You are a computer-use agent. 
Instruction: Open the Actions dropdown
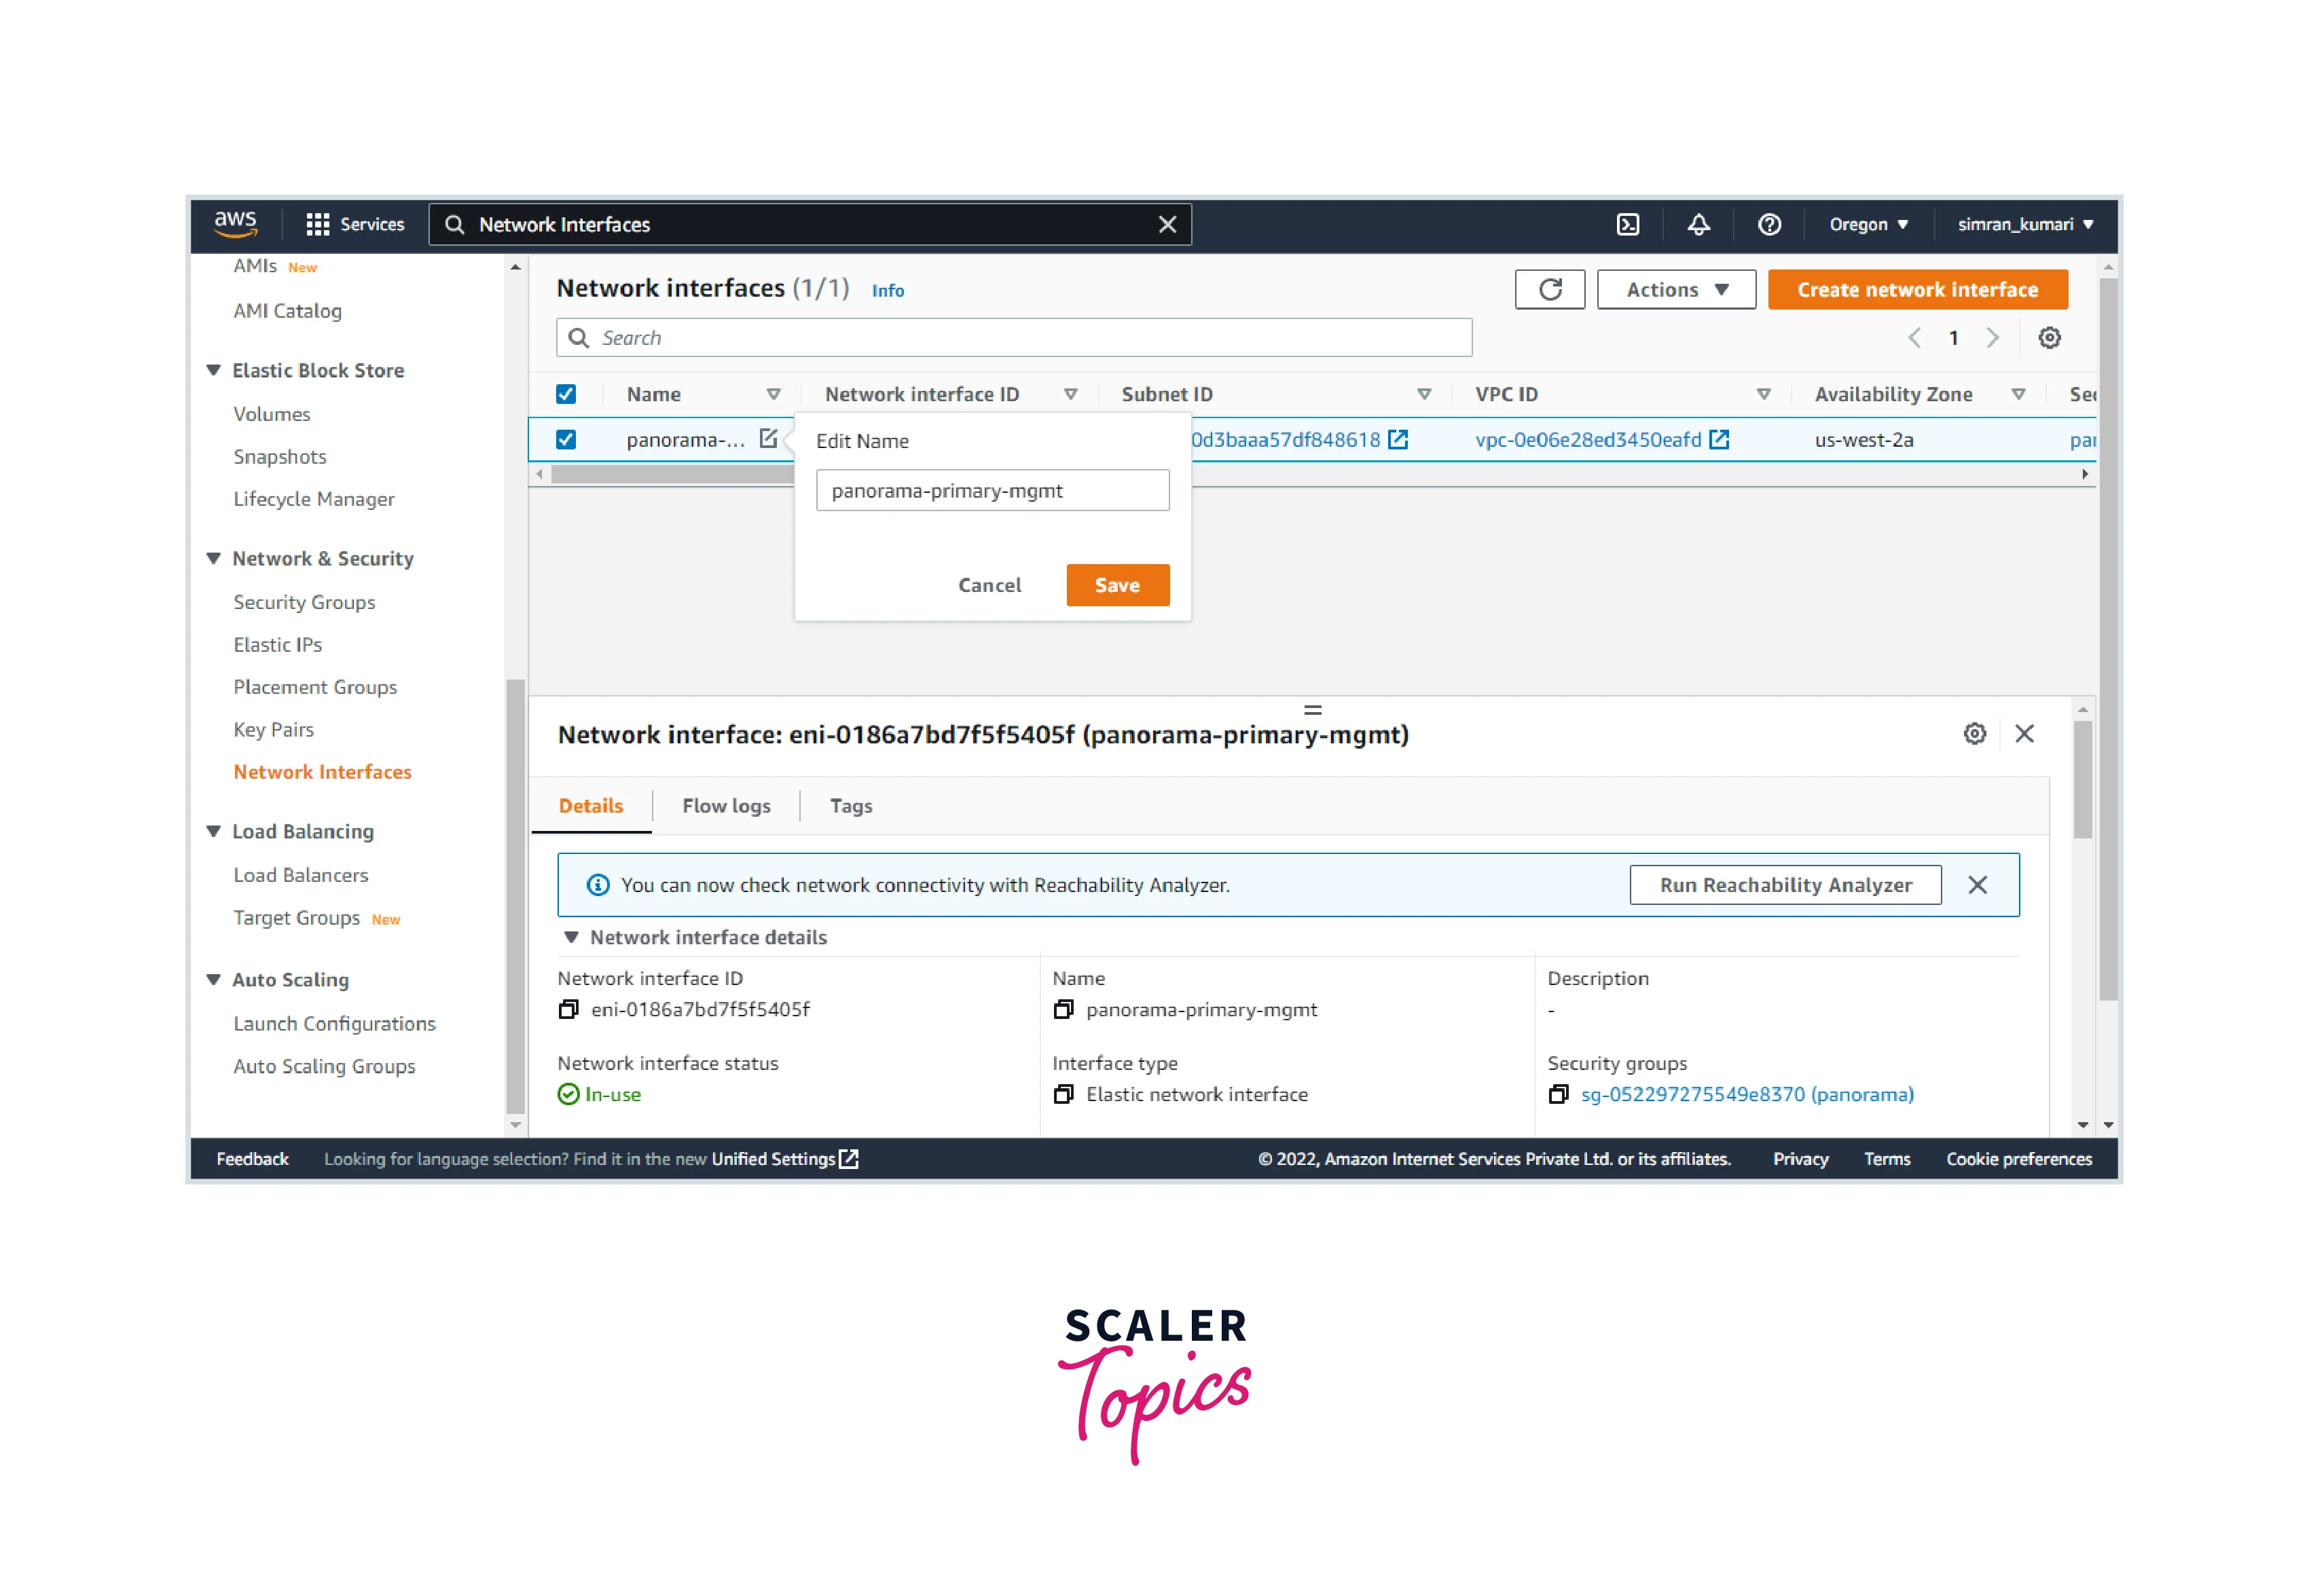[1676, 289]
